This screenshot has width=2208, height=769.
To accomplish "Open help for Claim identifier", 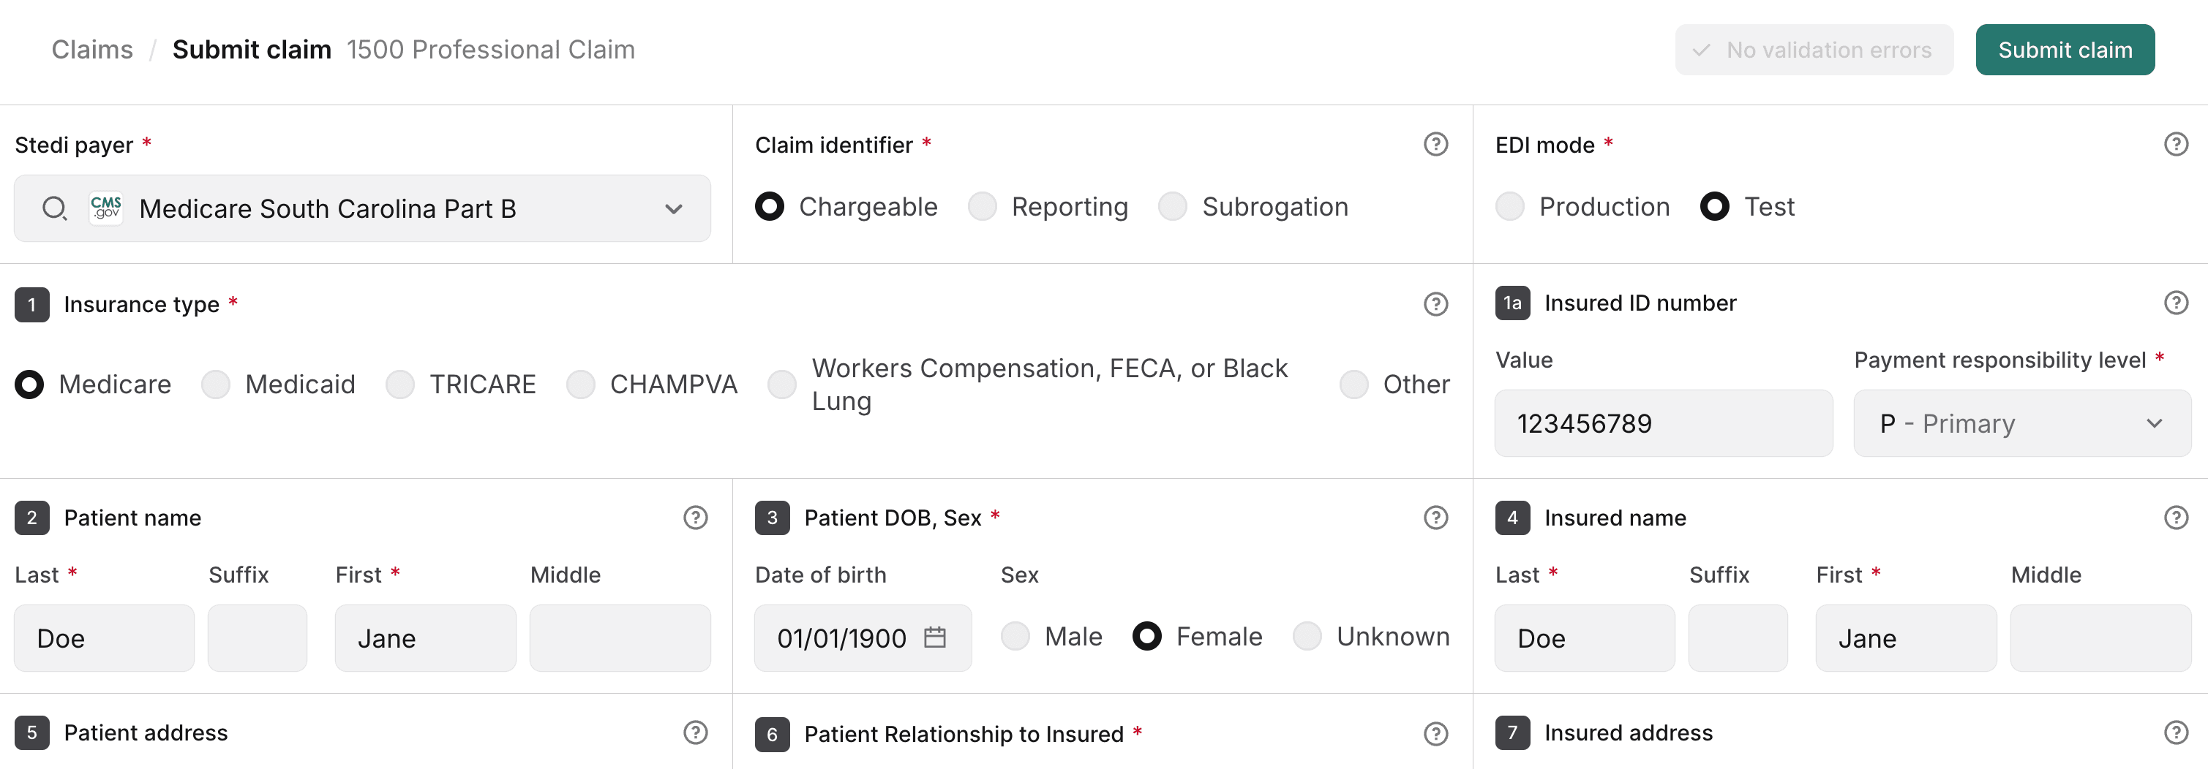I will (1435, 145).
